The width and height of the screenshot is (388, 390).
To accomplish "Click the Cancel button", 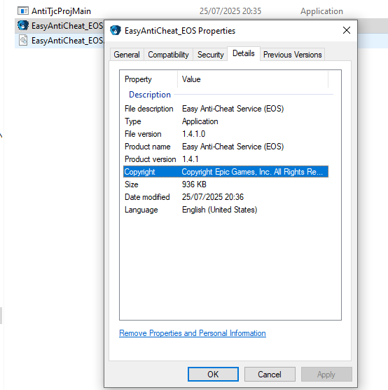I will point(270,374).
